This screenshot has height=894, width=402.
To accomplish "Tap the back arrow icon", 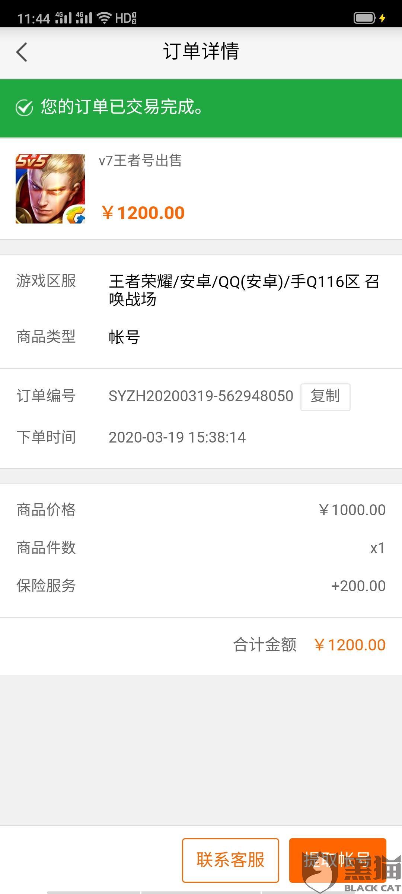I will (22, 52).
